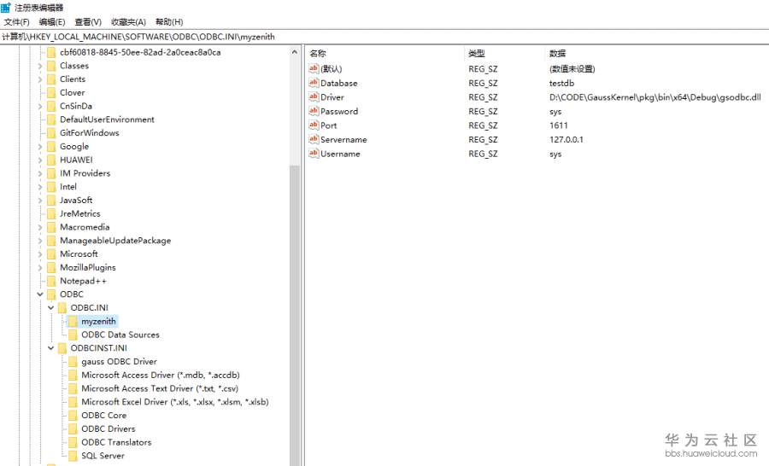Collapse the ODBCINST.INI tree node
769x466 pixels.
(51, 348)
